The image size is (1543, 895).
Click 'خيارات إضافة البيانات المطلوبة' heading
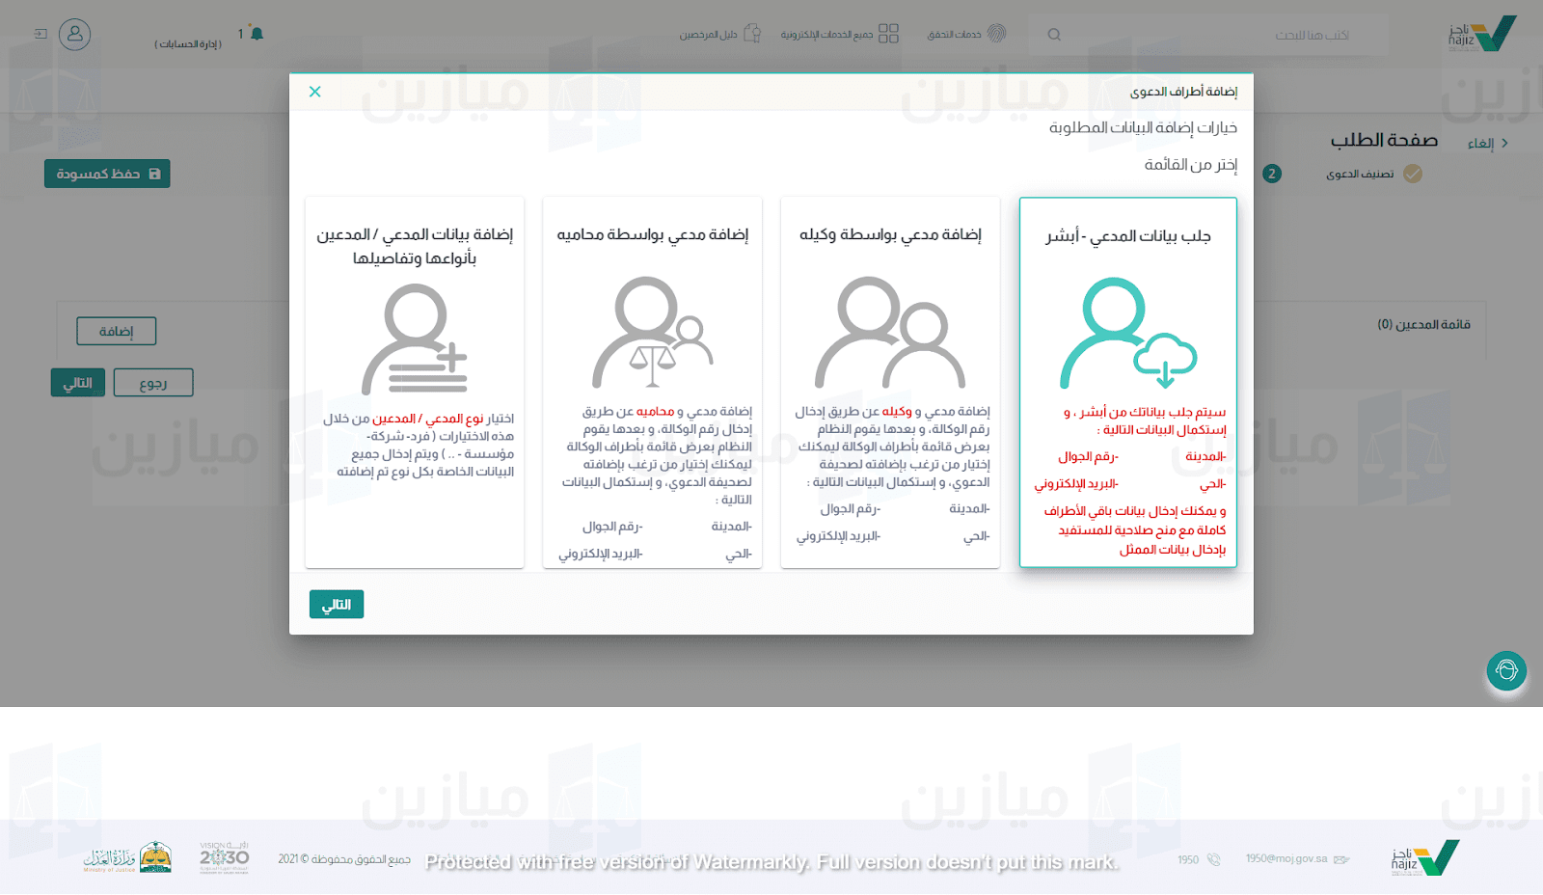pyautogui.click(x=1143, y=127)
